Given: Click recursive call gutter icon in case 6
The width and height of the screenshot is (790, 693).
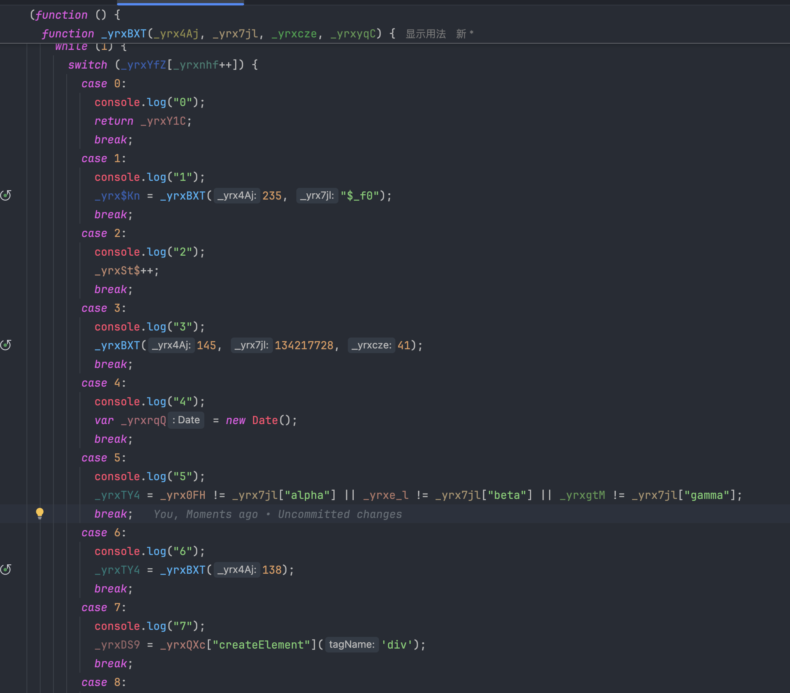Looking at the screenshot, I should point(6,569).
